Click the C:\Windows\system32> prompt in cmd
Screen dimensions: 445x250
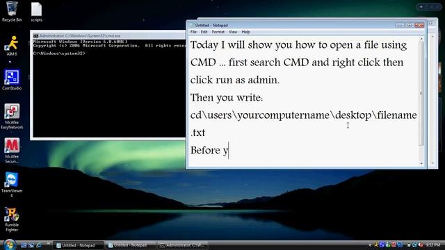(59, 53)
